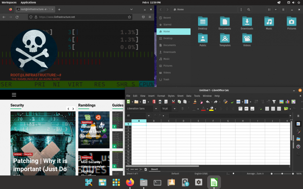Toggle the list/grid view in Files
The width and height of the screenshot is (303, 189).
269,9
